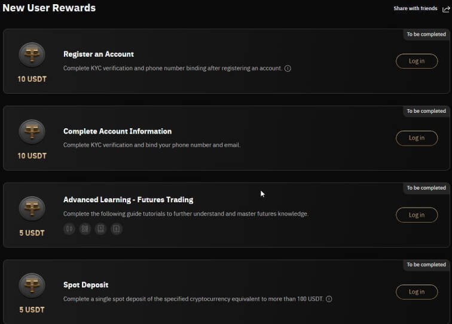This screenshot has height=324, width=452.
Task: Click Share with friends link text
Action: (x=415, y=9)
